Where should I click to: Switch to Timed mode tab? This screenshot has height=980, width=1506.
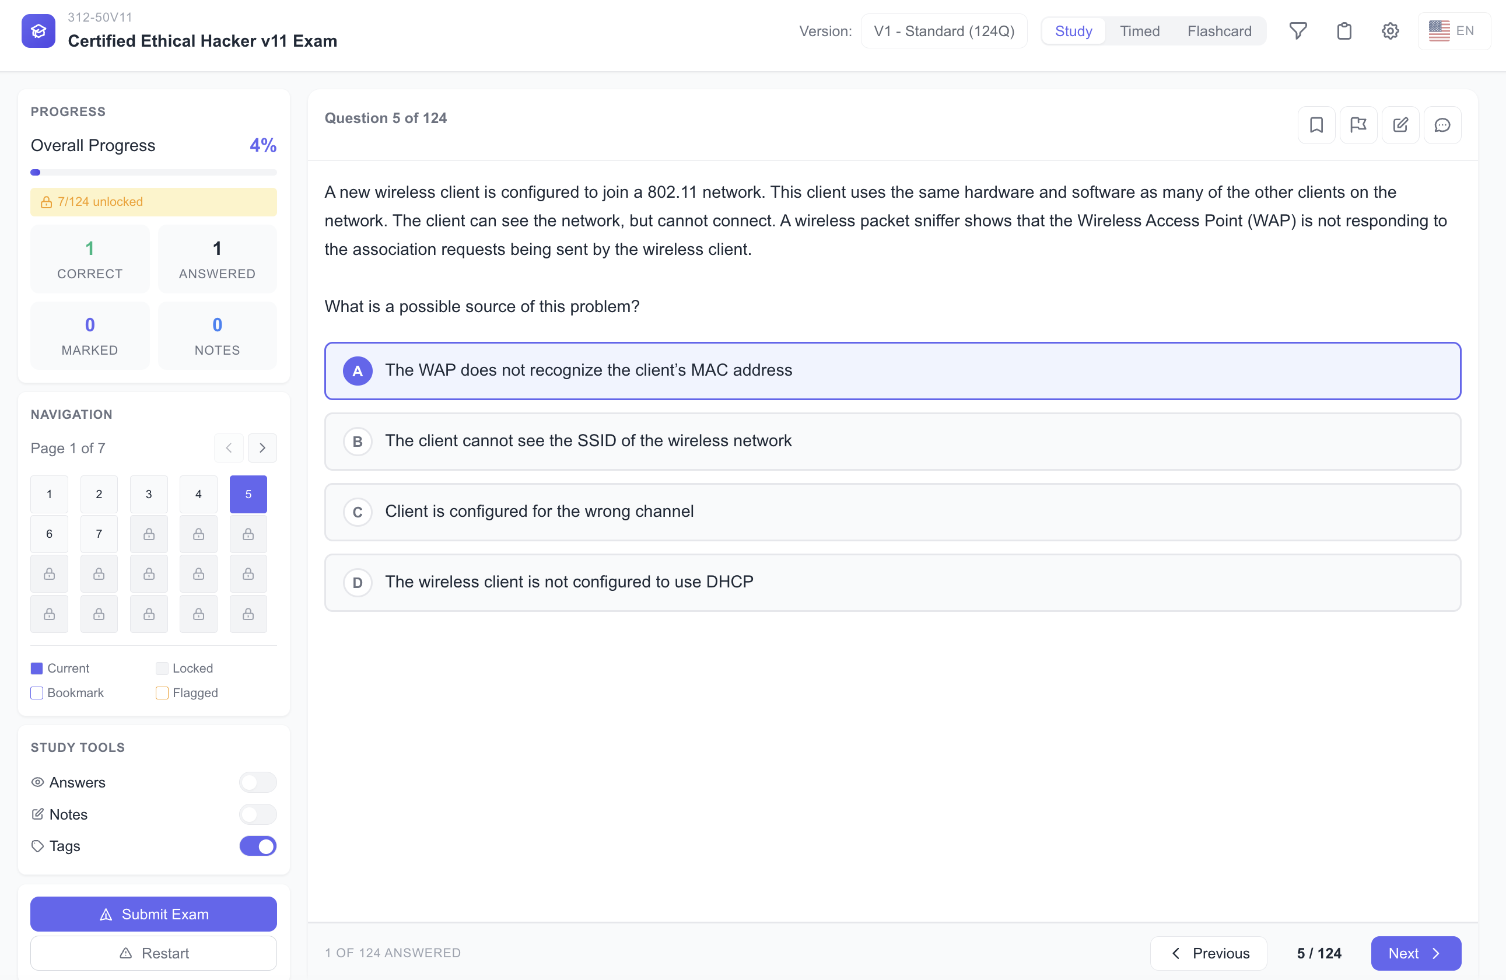coord(1140,31)
